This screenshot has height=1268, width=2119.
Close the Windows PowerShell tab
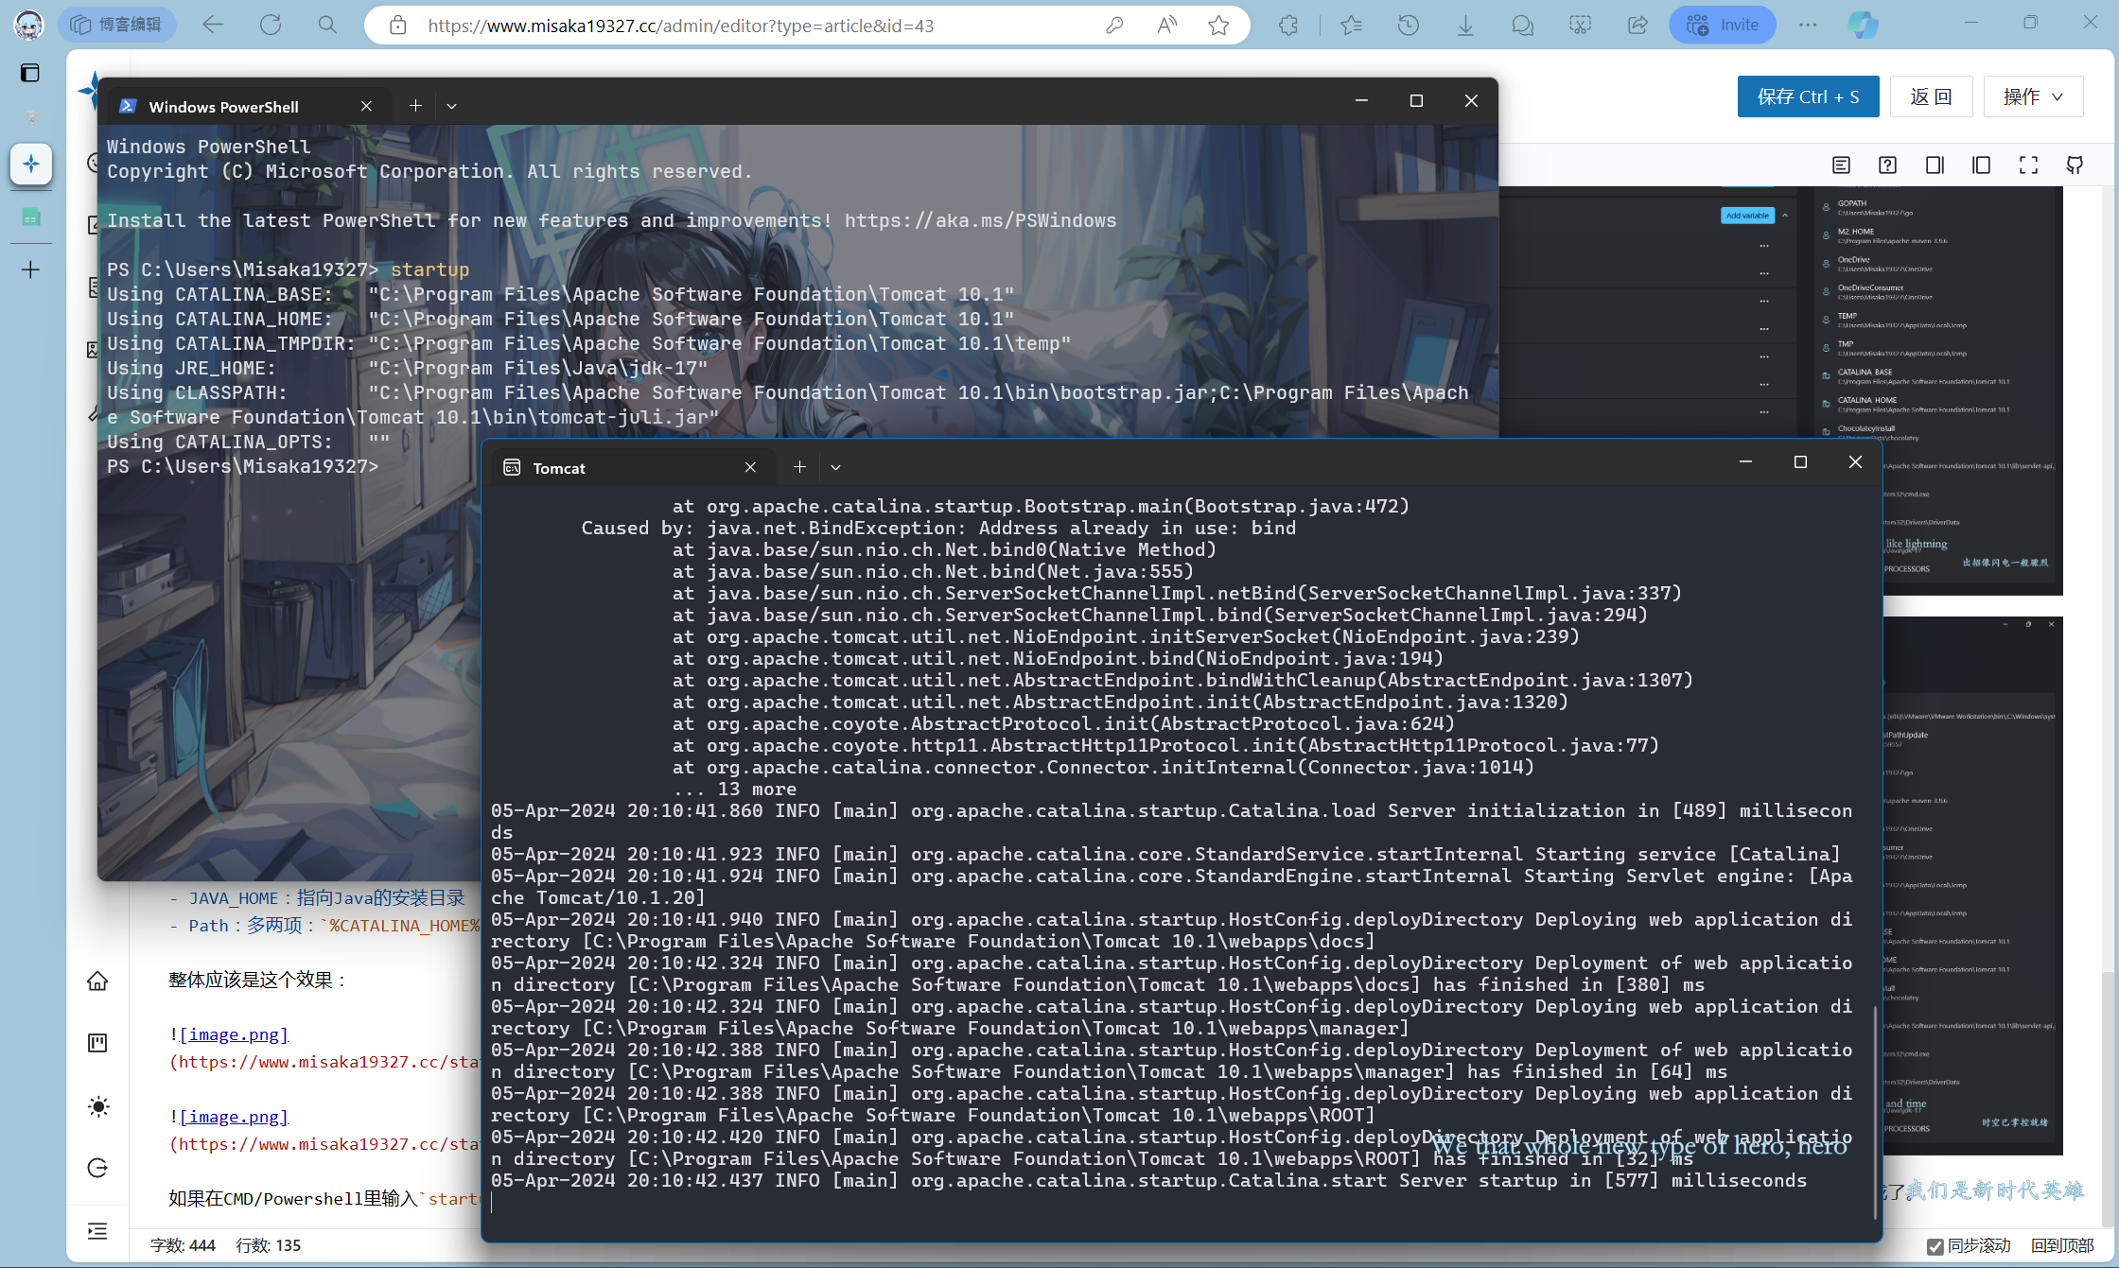coord(366,106)
